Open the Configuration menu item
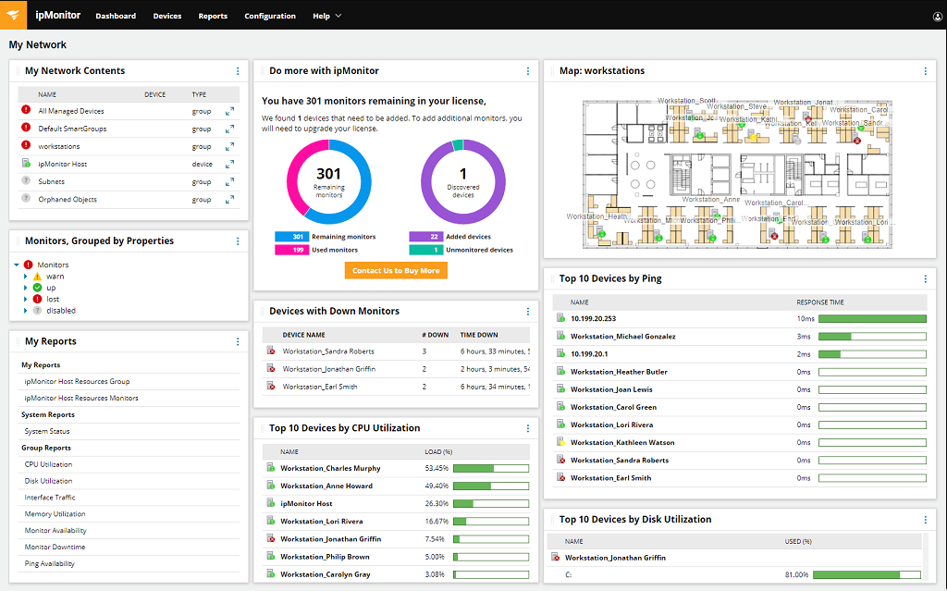 pos(270,15)
